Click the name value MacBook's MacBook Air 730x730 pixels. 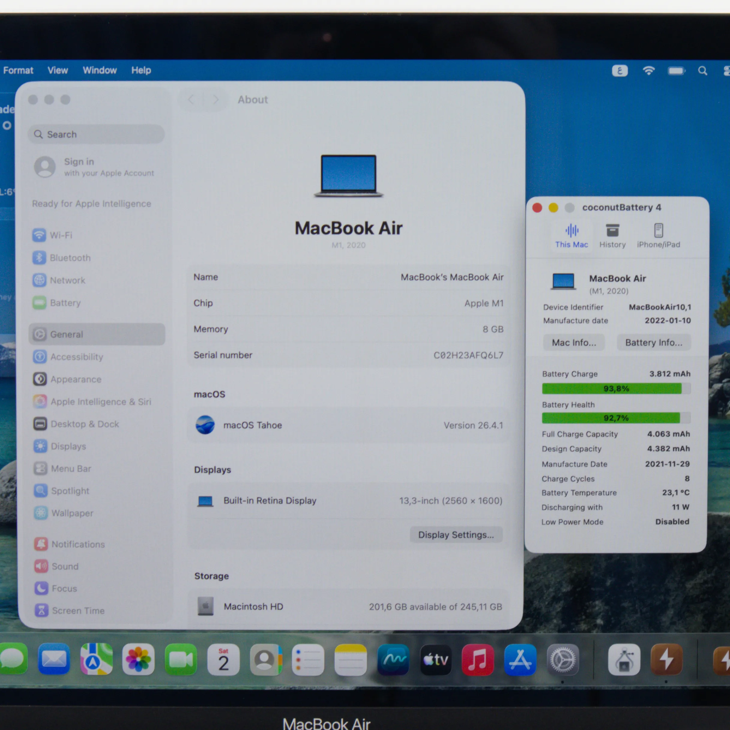[x=452, y=277]
